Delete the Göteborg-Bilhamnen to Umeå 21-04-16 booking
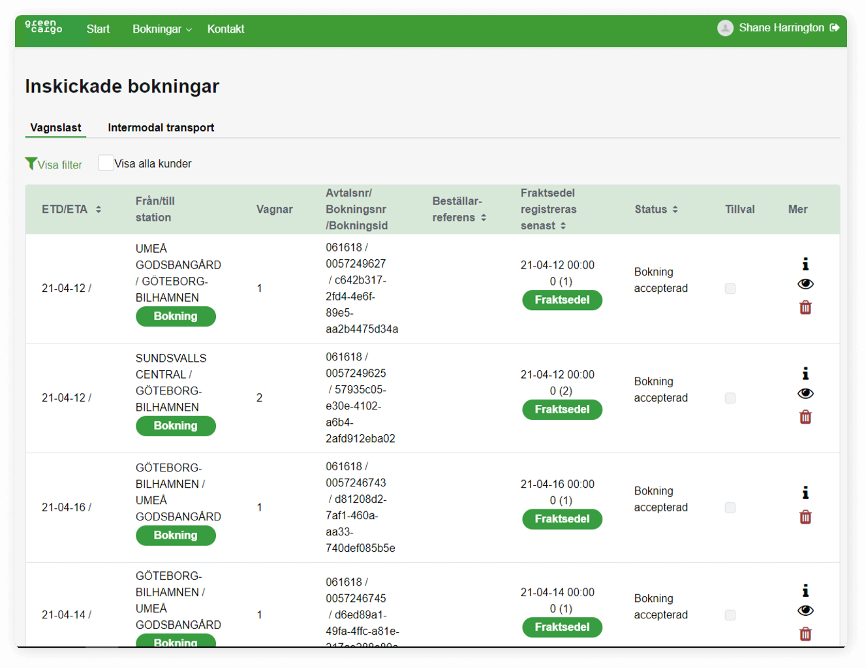The image size is (866, 668). (x=805, y=517)
